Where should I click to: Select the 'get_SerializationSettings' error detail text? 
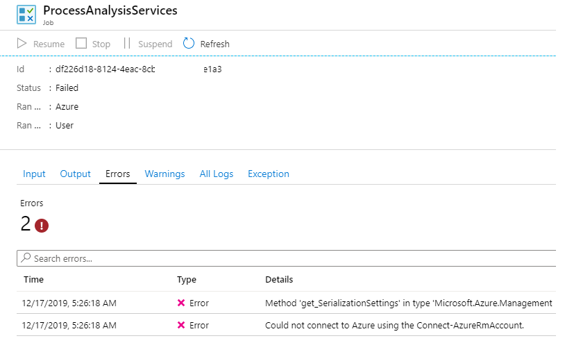pos(409,303)
